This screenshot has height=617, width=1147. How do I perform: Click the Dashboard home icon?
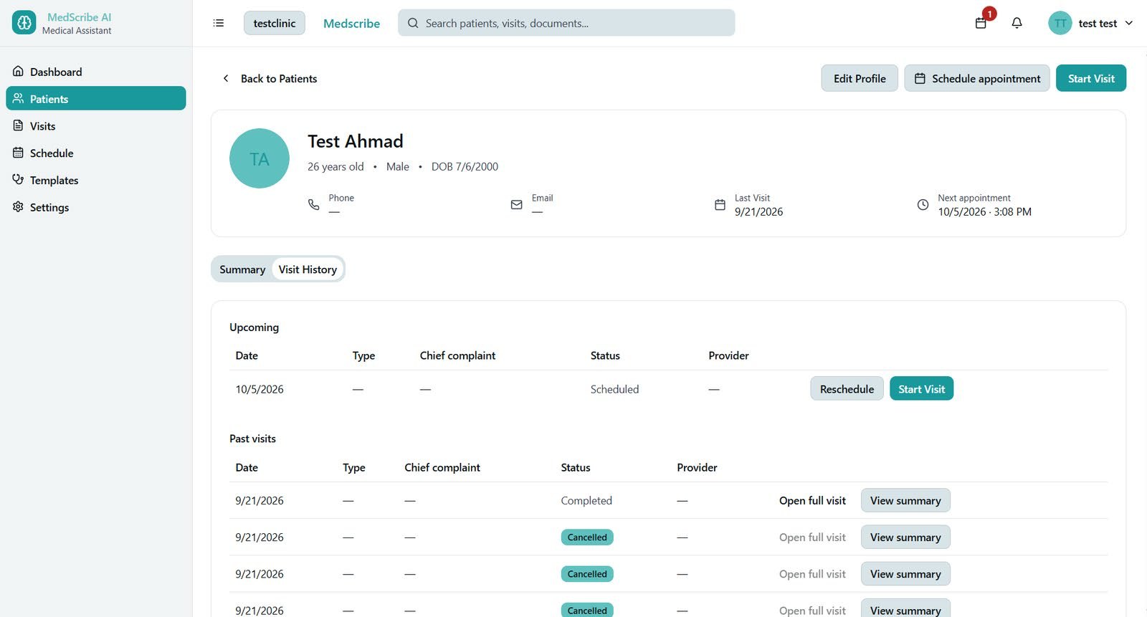tap(18, 71)
